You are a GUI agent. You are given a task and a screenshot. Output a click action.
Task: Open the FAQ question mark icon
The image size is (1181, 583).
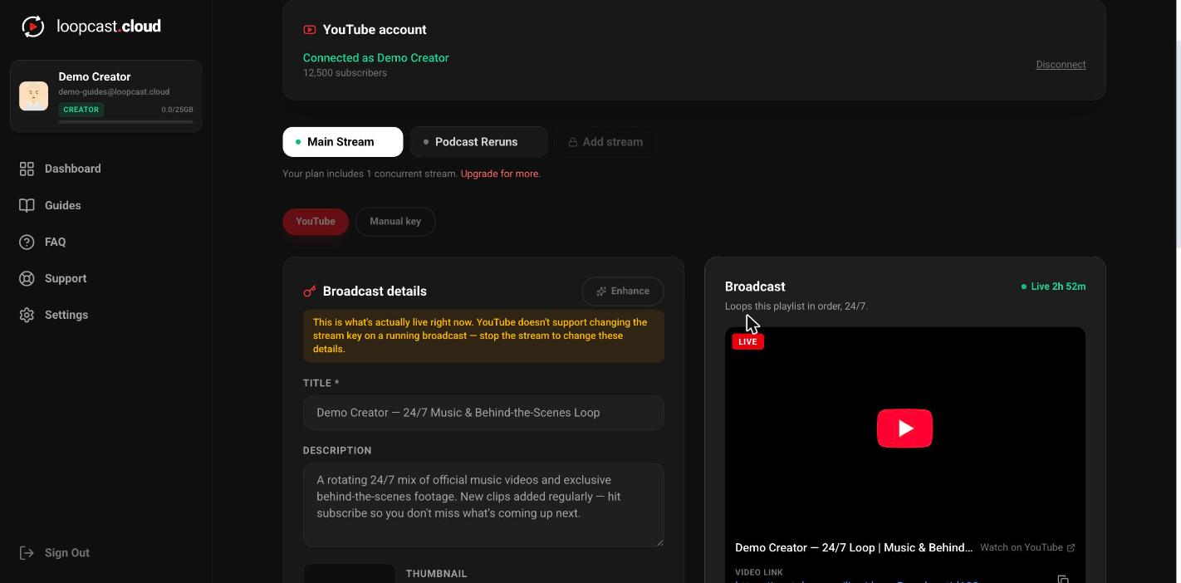(x=27, y=242)
